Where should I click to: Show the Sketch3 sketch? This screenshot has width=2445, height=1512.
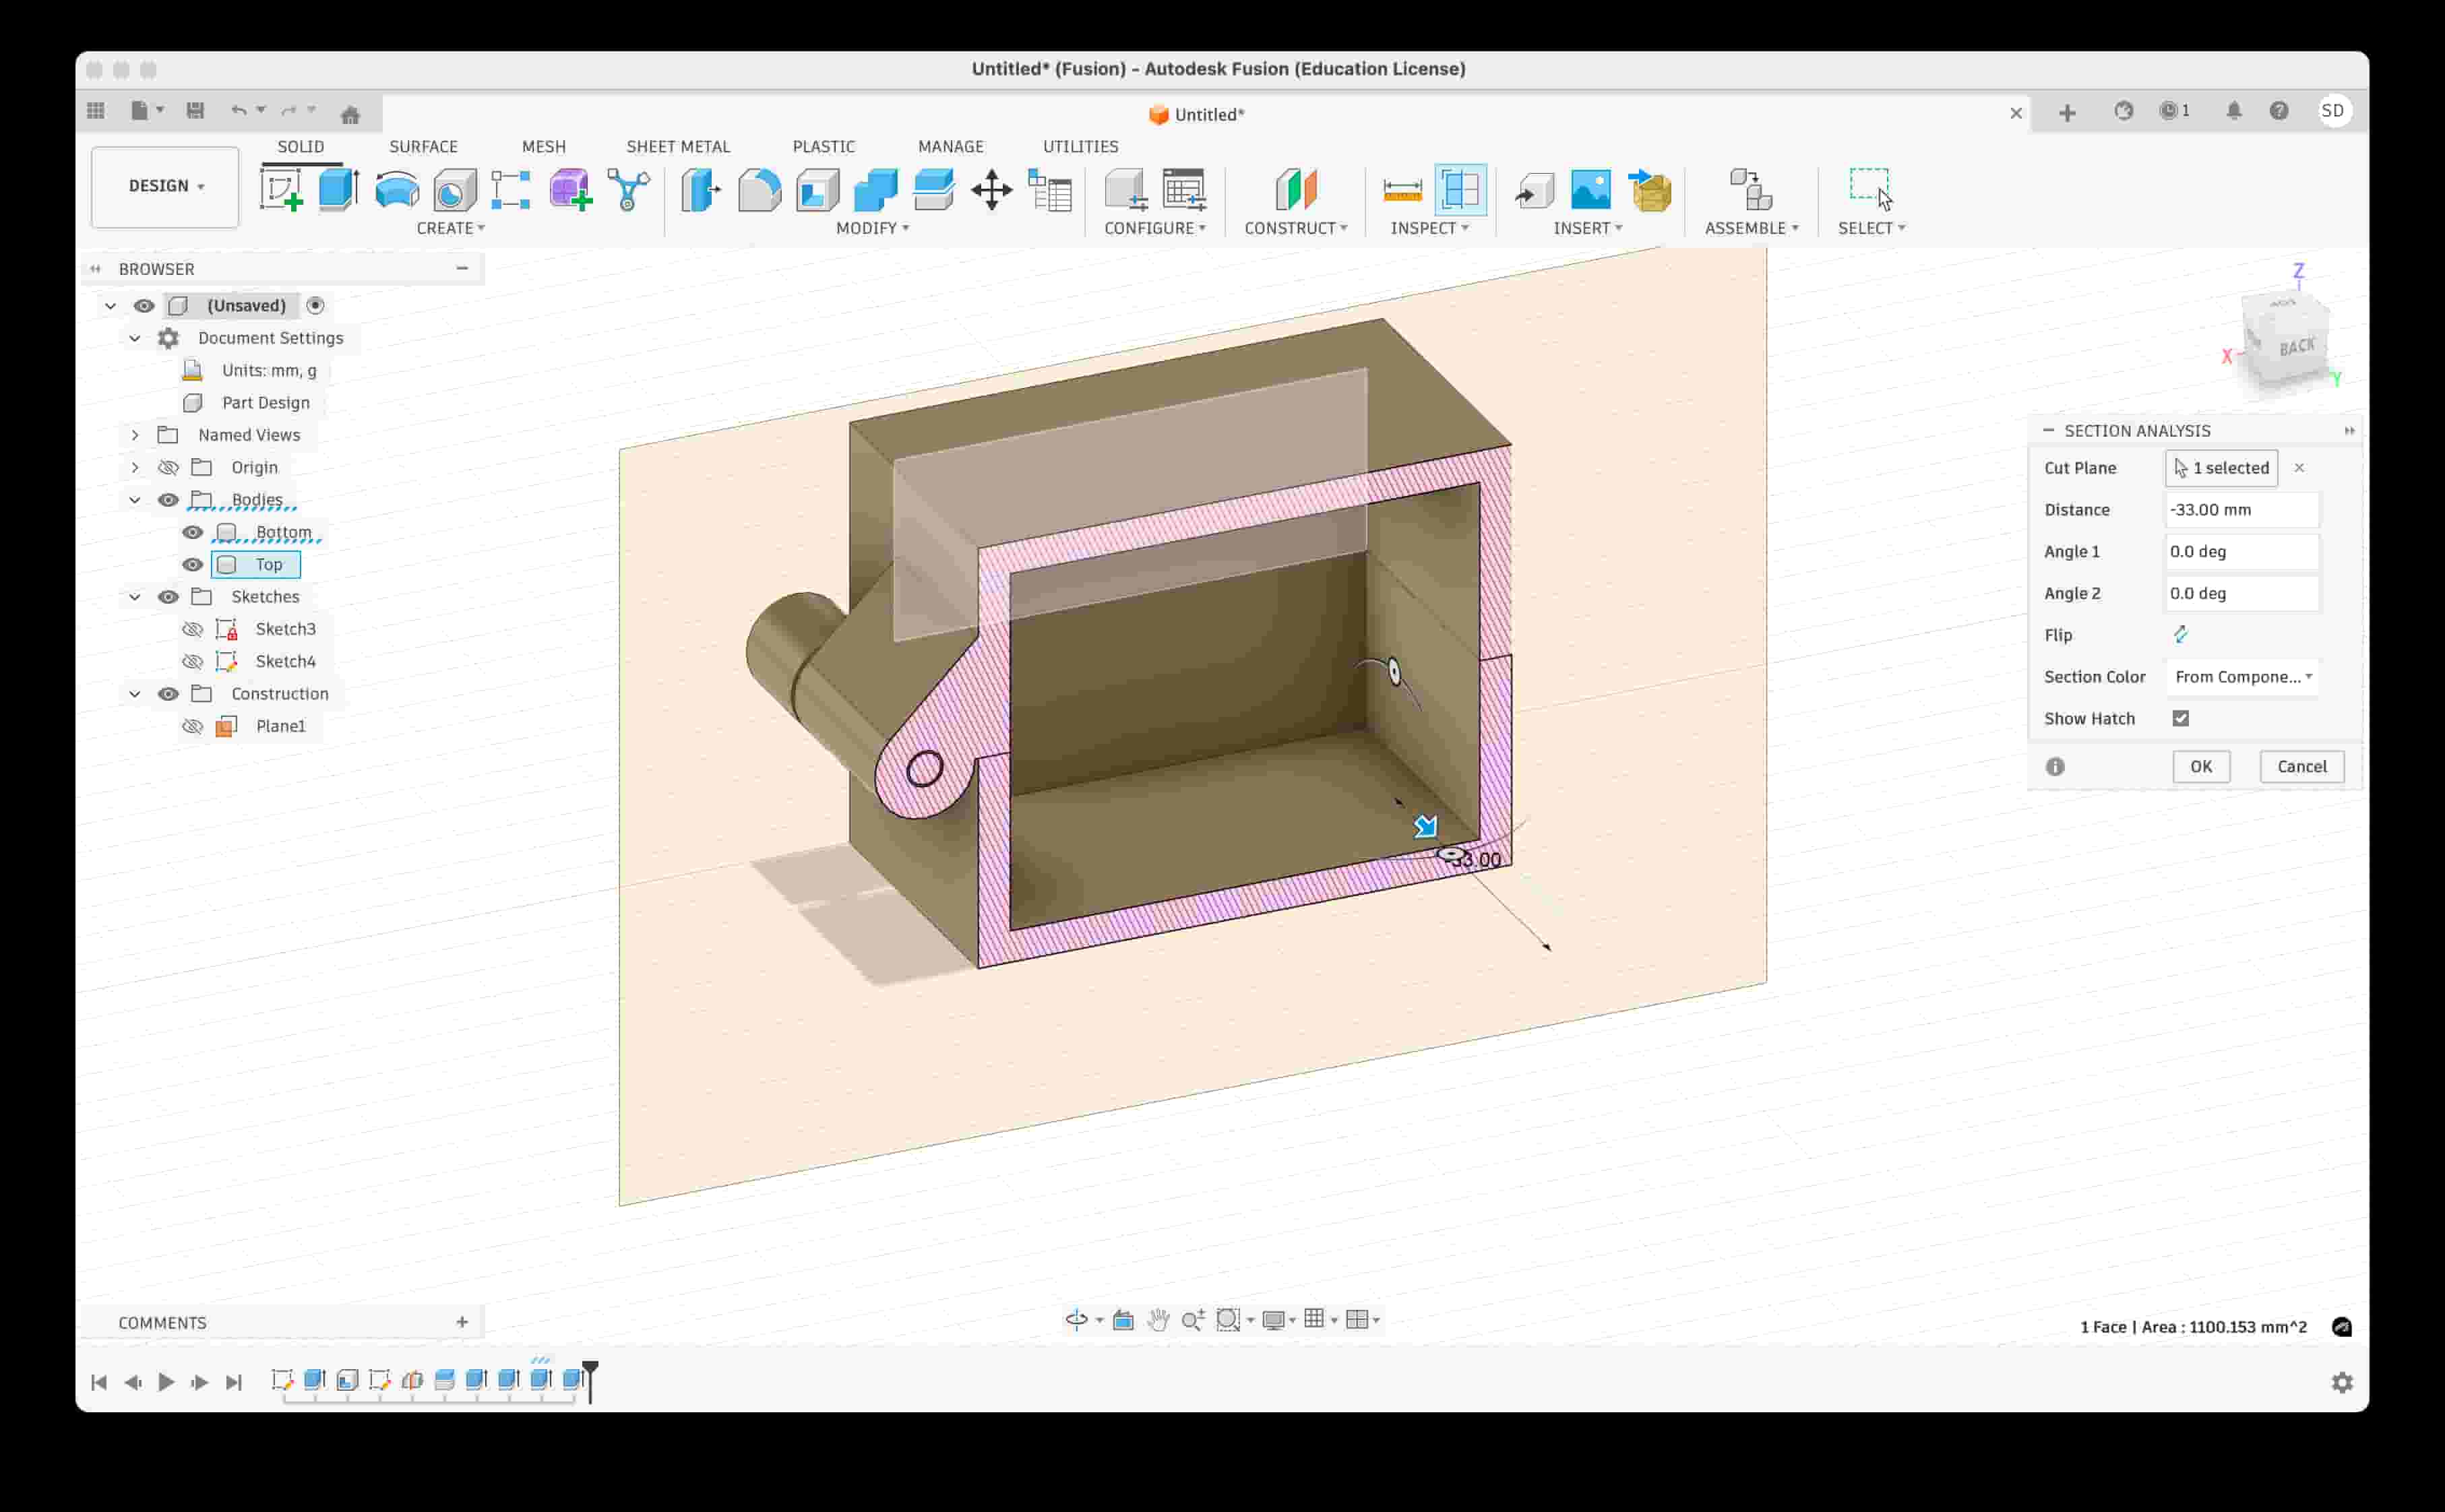pyautogui.click(x=193, y=629)
